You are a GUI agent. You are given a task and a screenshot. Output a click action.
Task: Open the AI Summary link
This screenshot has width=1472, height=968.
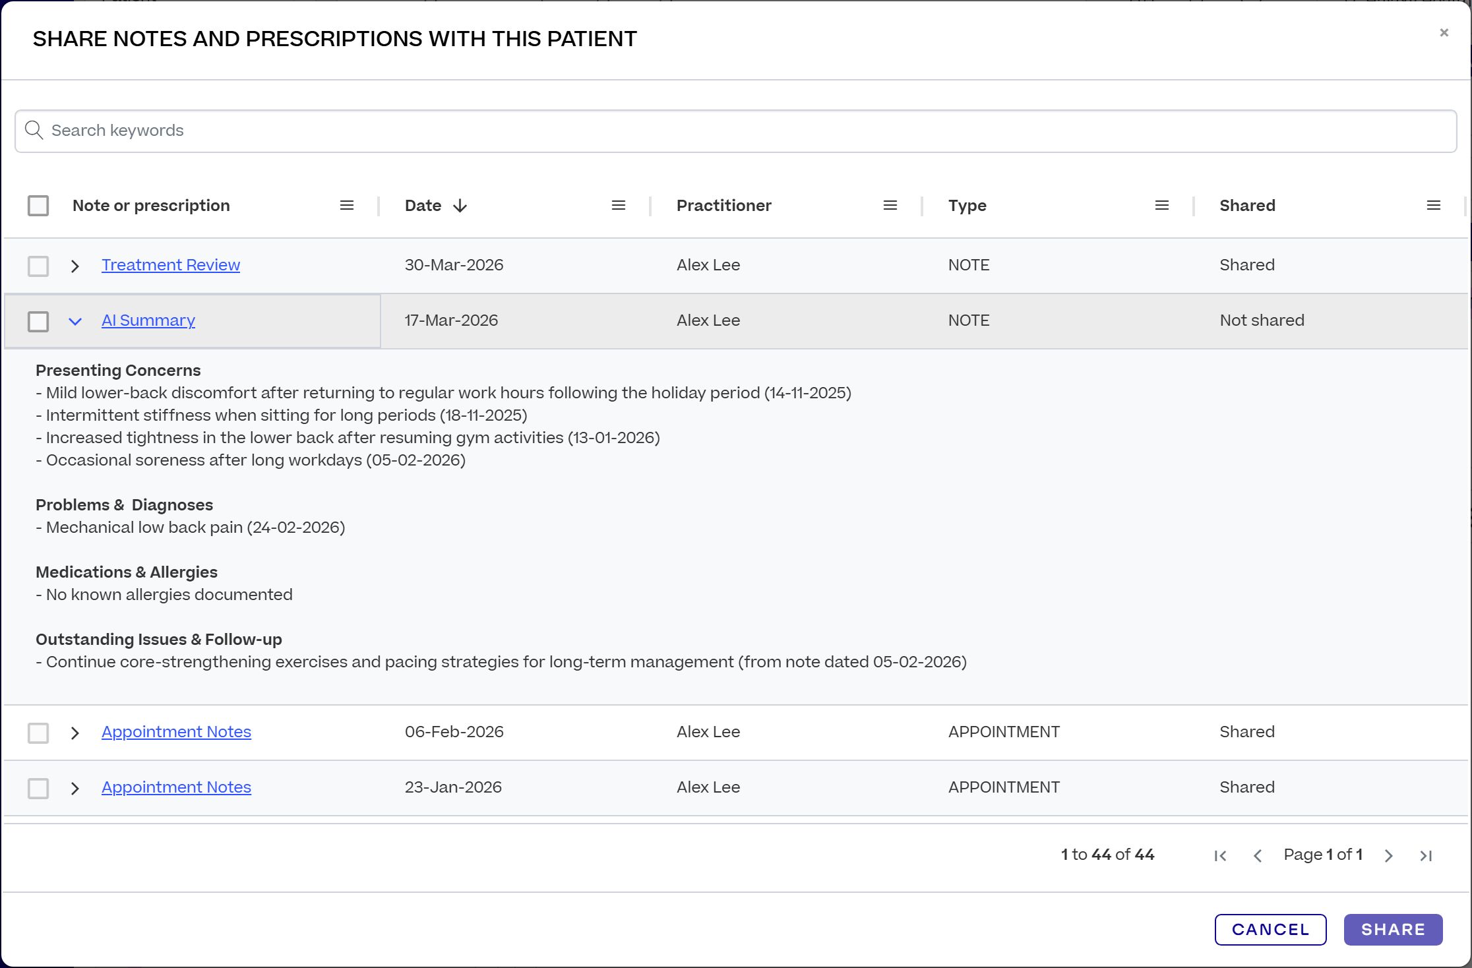click(148, 320)
